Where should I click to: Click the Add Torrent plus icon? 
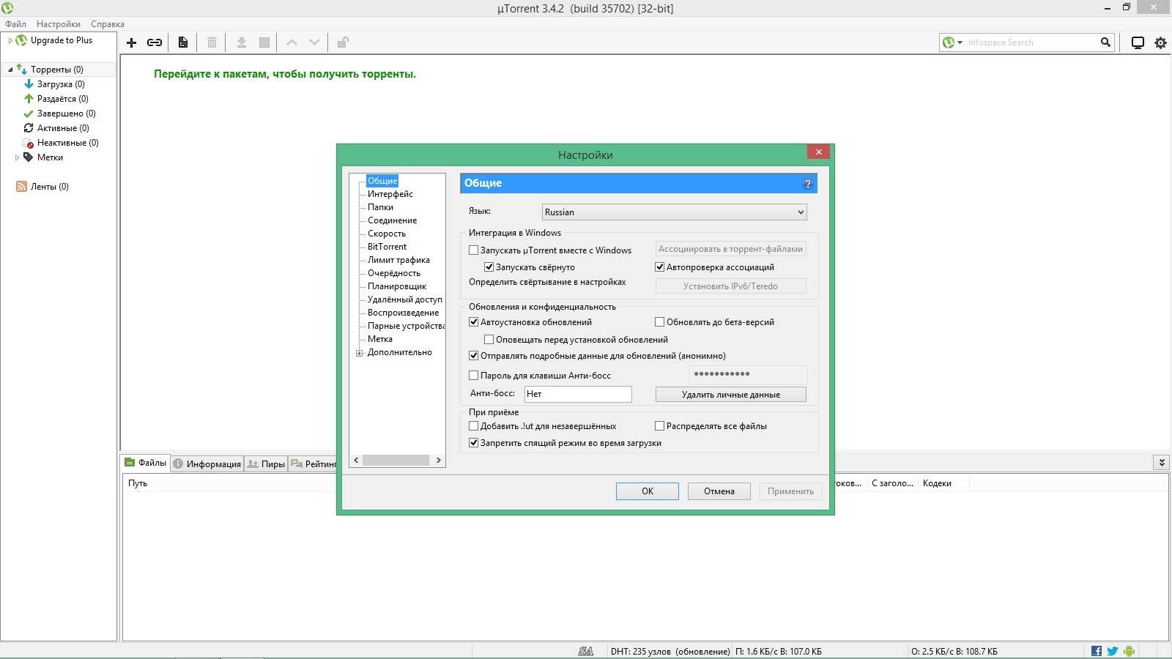[132, 42]
